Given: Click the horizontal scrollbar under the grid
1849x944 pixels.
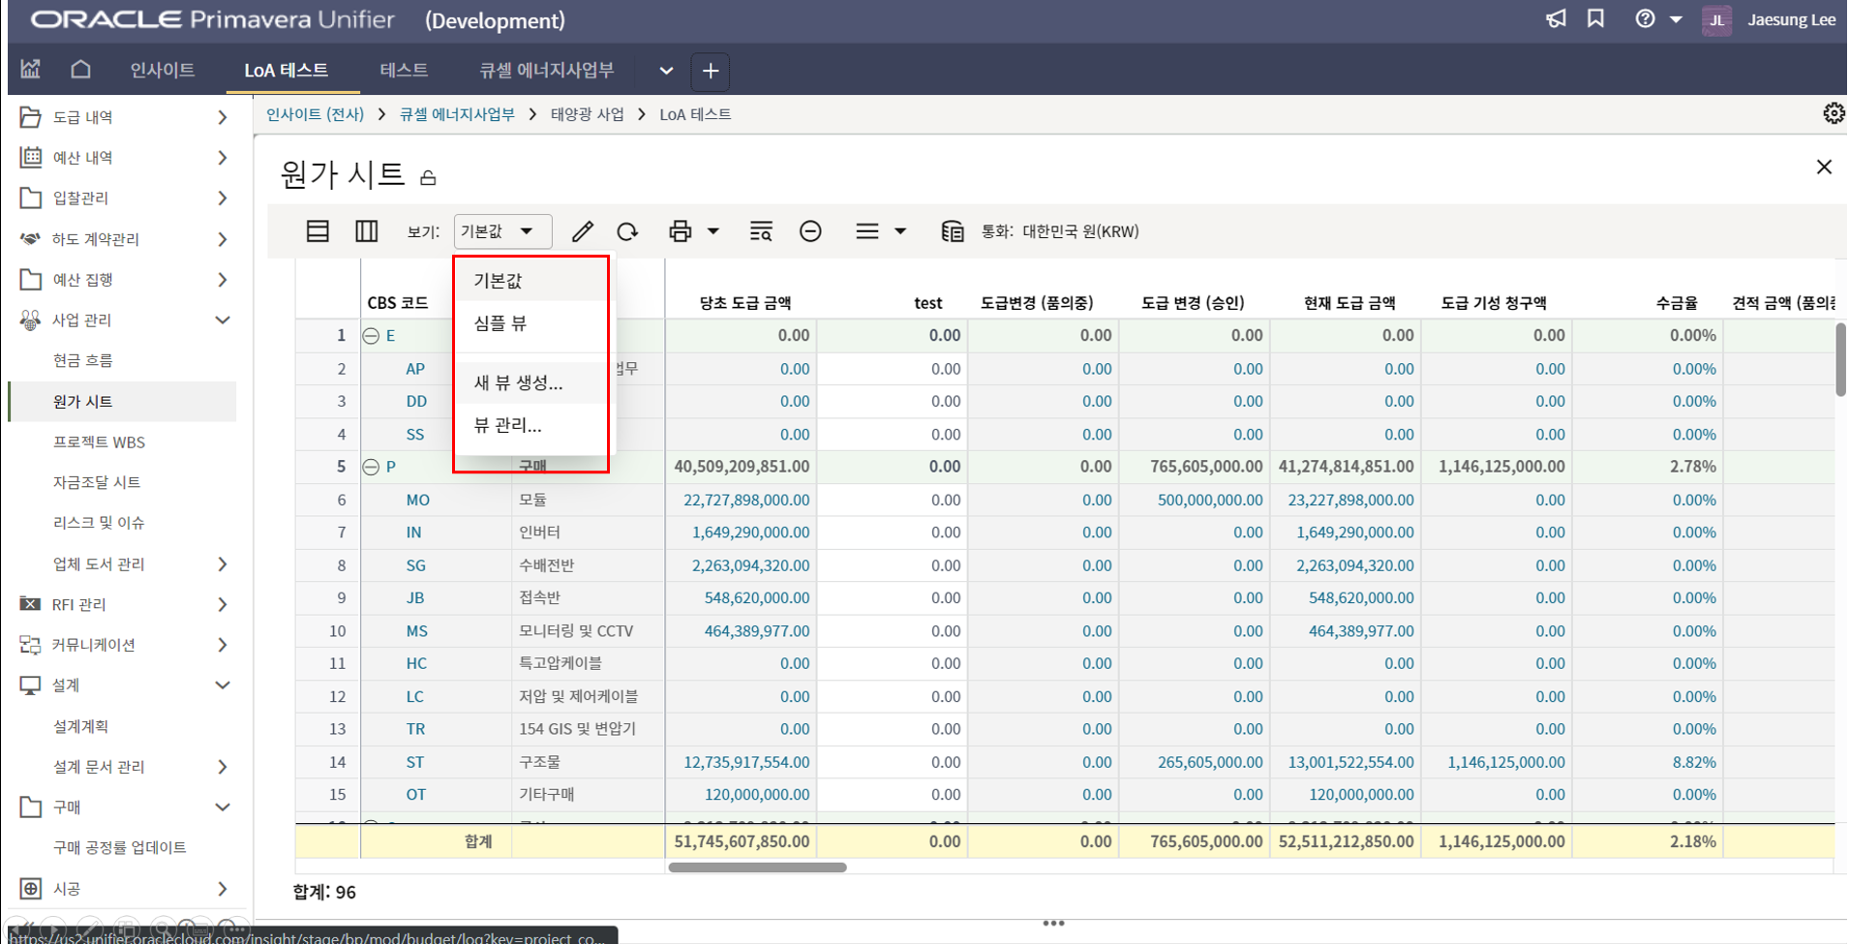Looking at the screenshot, I should pos(757,868).
